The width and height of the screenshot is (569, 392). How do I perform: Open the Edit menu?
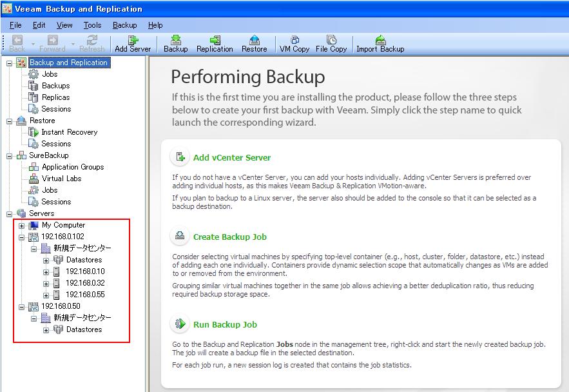[x=39, y=25]
